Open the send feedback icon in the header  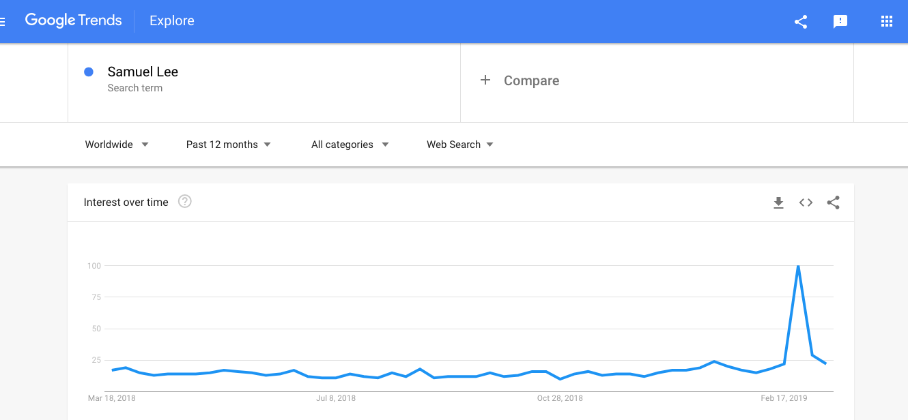tap(840, 22)
